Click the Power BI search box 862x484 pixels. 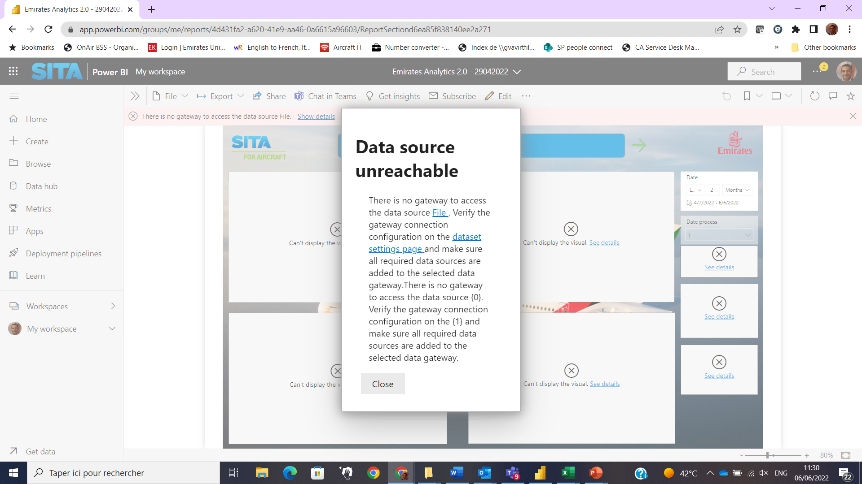pyautogui.click(x=764, y=71)
